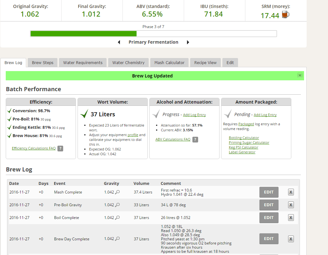Screen dimensions: 328x255
Task: Click the 37.4 Liters volume cell
Action: (143, 192)
